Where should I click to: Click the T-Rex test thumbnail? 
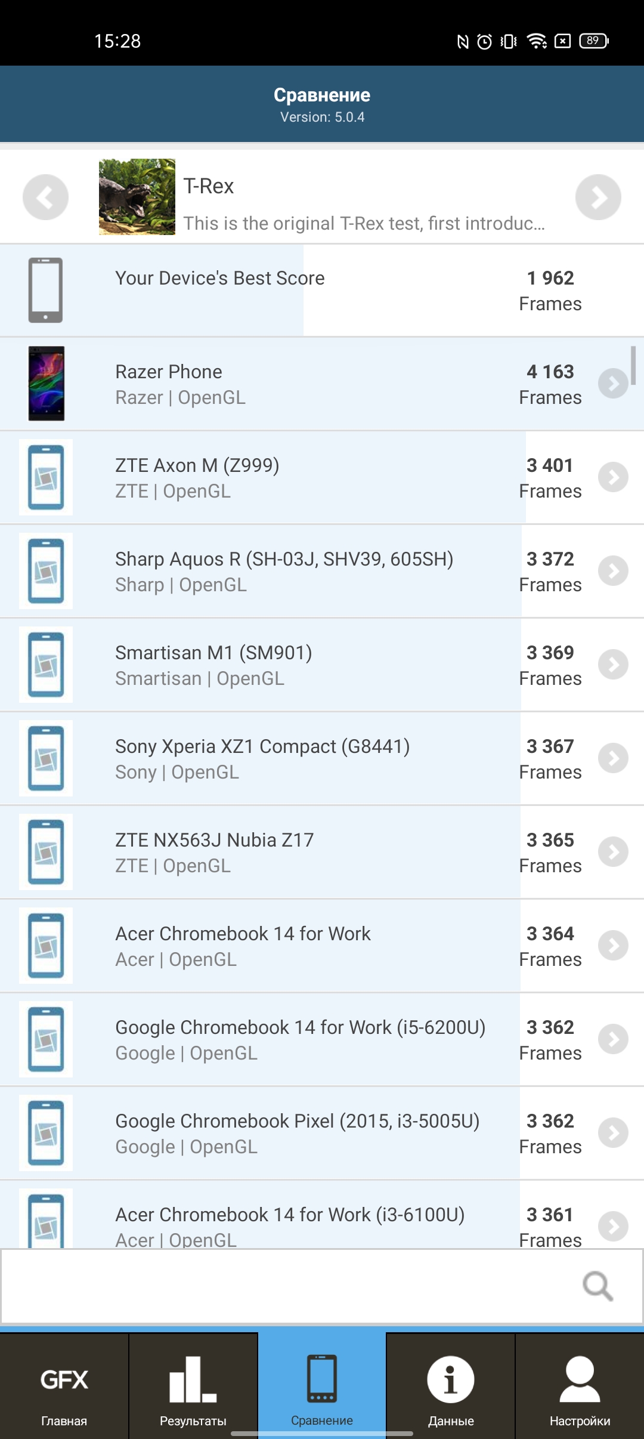pos(137,197)
